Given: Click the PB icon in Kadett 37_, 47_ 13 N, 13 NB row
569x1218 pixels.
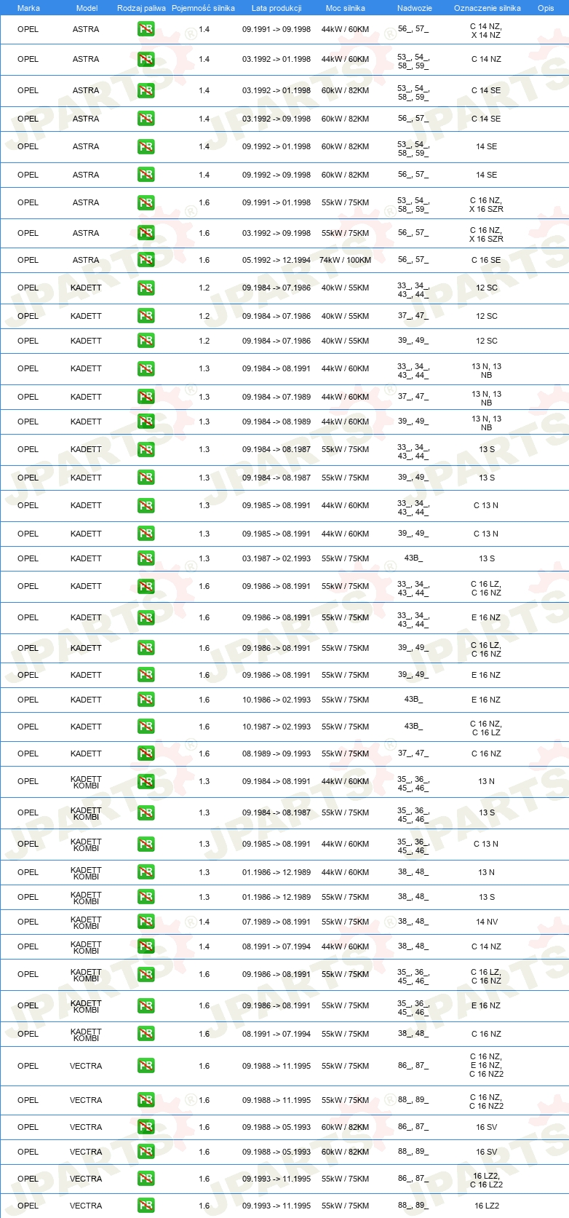Looking at the screenshot, I should pos(146,398).
